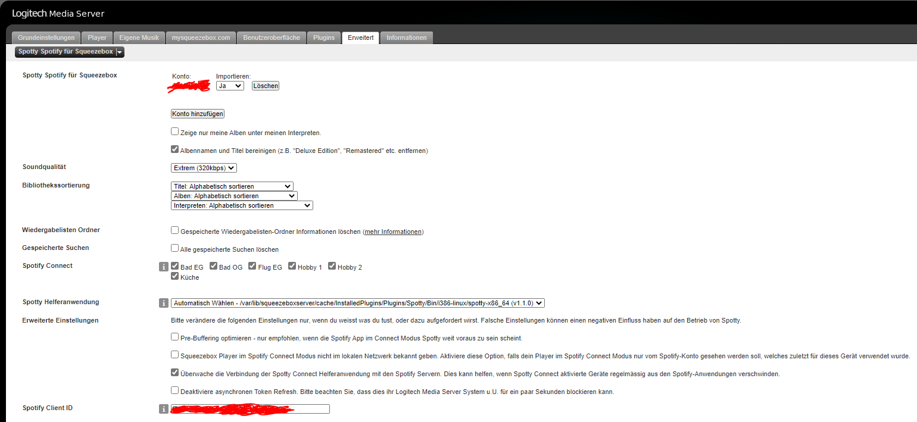The height and width of the screenshot is (422, 917).
Task: Click the info icon beside Spotty Helferanwendung
Action: 164,303
